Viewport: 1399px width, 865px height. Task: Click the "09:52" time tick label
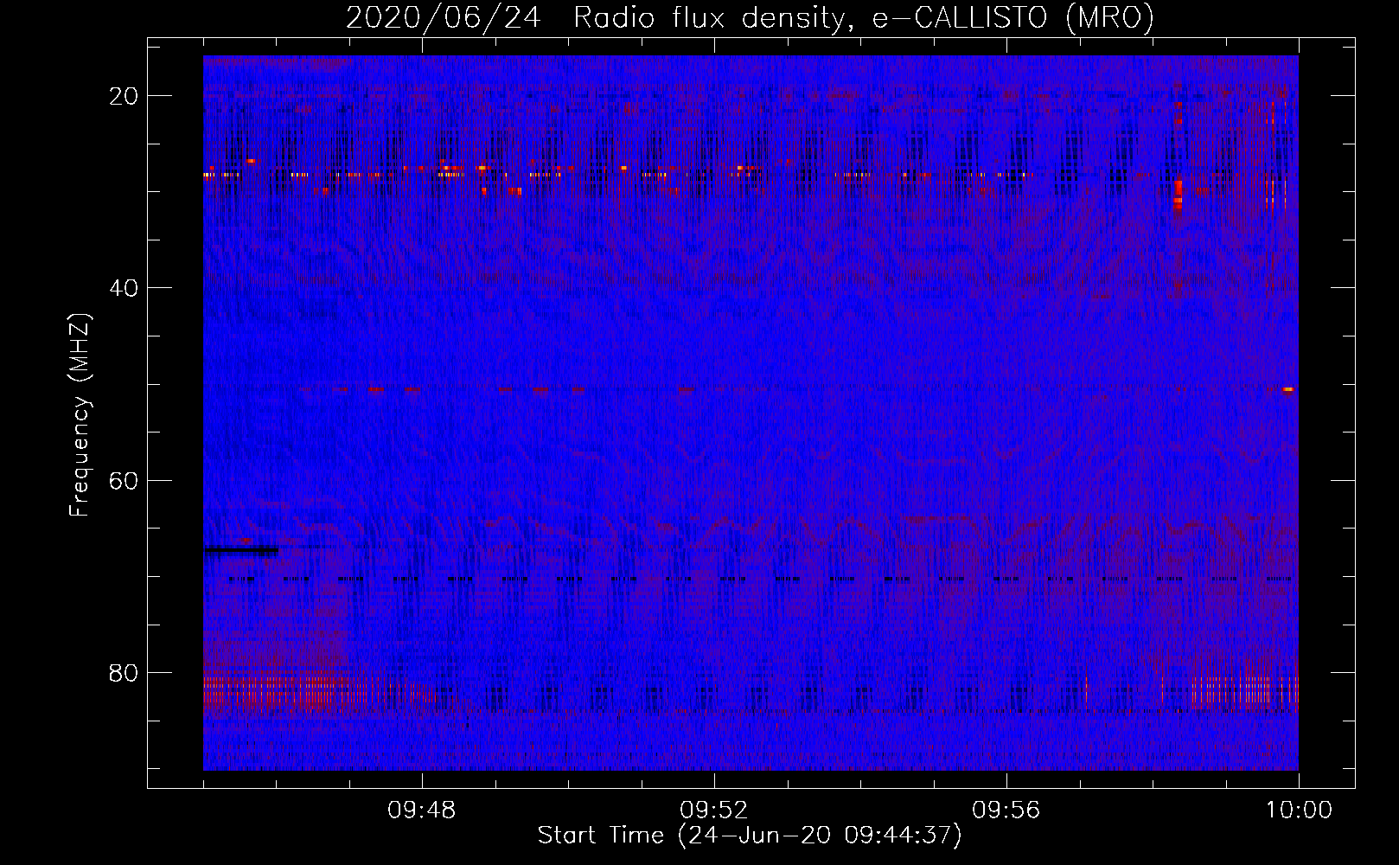click(x=714, y=811)
